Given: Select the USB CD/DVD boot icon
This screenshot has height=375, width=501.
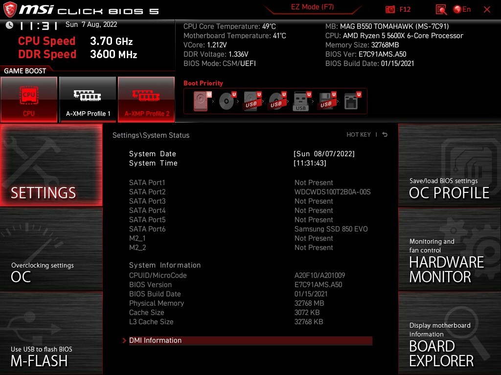Looking at the screenshot, I should click(x=277, y=101).
